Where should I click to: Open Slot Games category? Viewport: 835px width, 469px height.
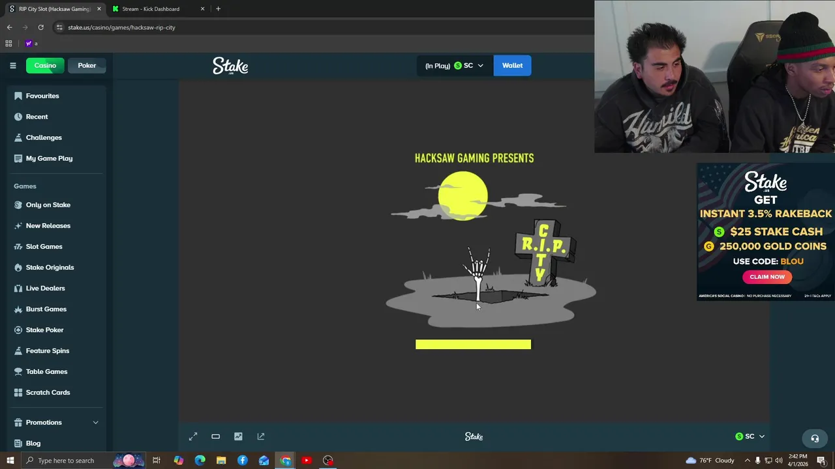tap(44, 246)
